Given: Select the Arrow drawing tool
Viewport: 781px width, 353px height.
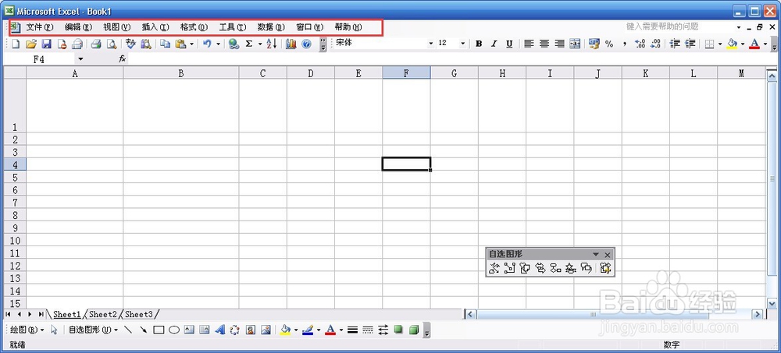Looking at the screenshot, I should (144, 330).
